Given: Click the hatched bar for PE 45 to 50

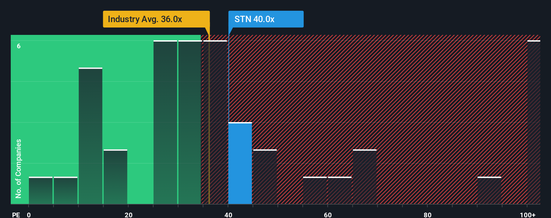Looking at the screenshot, I should [x=265, y=177].
